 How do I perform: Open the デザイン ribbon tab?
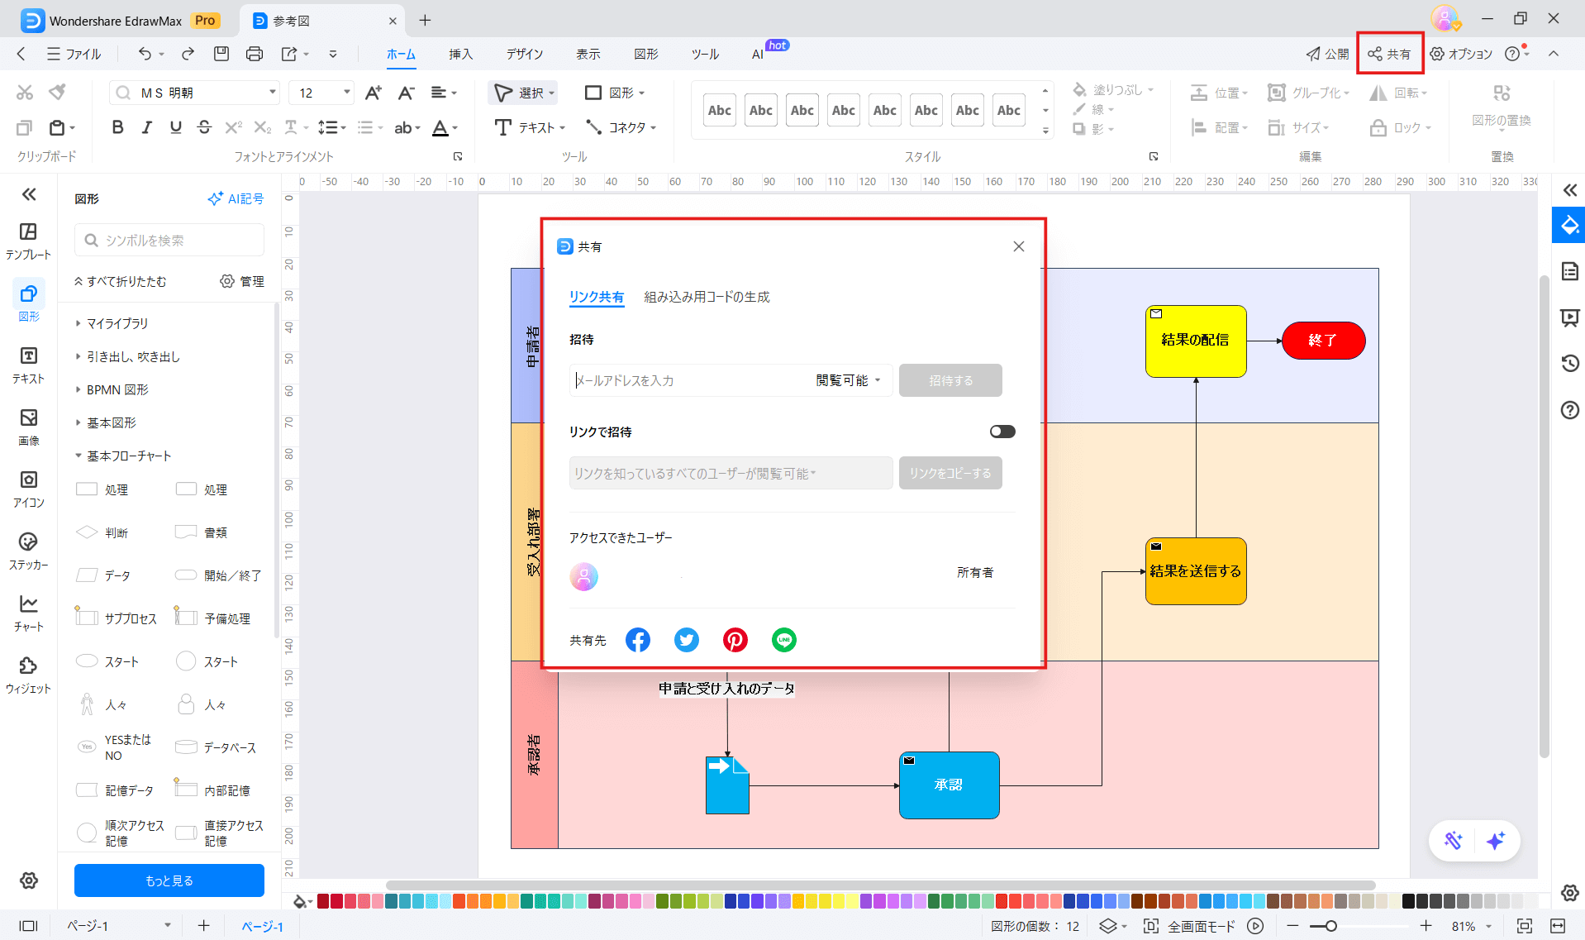click(525, 54)
